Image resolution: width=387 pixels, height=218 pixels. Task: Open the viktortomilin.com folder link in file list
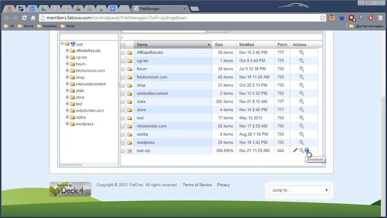151,126
